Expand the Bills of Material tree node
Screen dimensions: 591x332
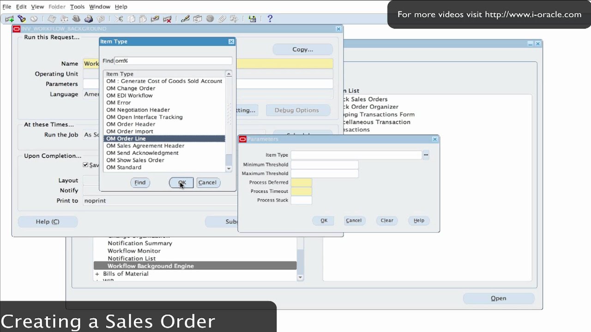point(97,274)
